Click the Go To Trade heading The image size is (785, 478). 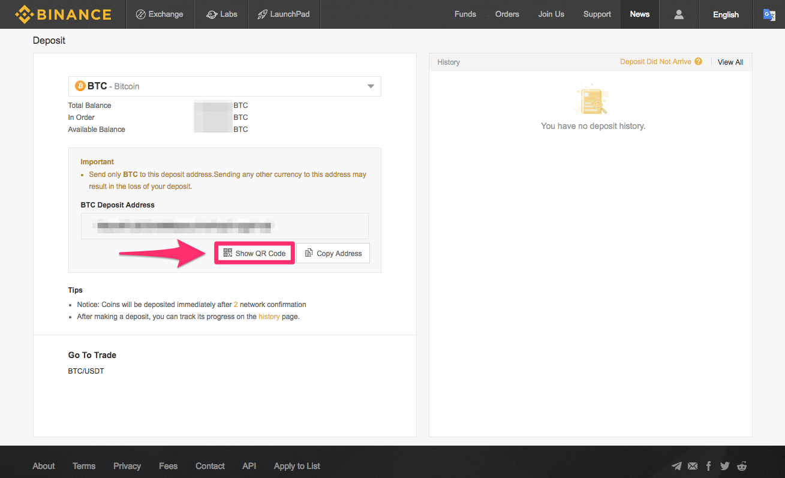coord(92,355)
